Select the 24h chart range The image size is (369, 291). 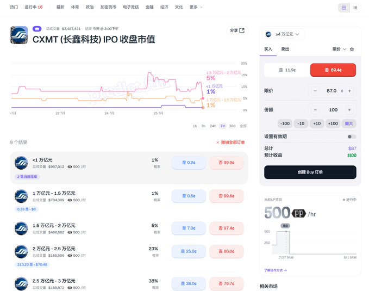click(x=212, y=126)
